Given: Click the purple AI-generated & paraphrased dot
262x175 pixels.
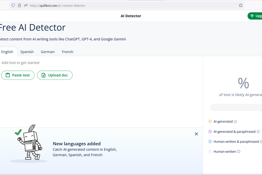Looking at the screenshot, I should (x=210, y=132).
